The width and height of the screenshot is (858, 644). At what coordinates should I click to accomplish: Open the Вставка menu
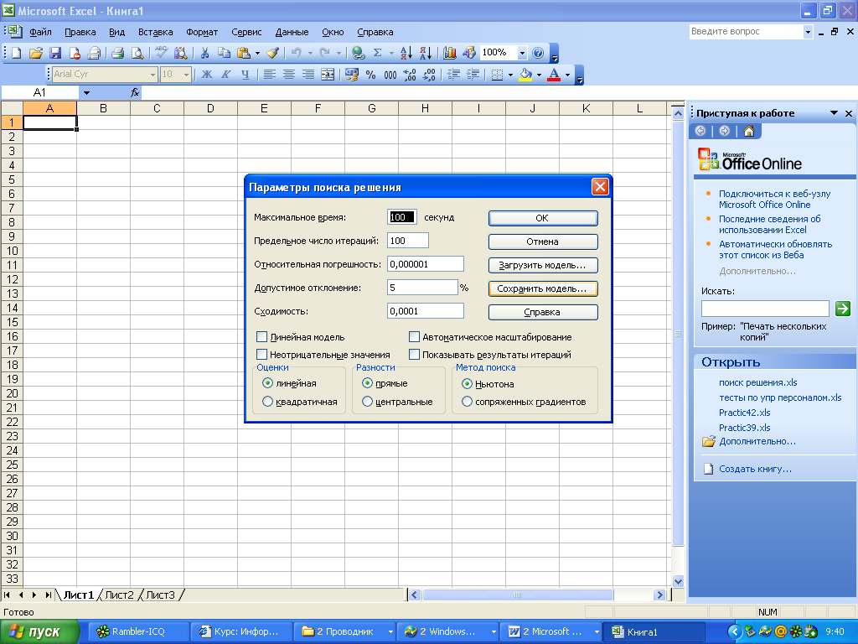[x=155, y=32]
